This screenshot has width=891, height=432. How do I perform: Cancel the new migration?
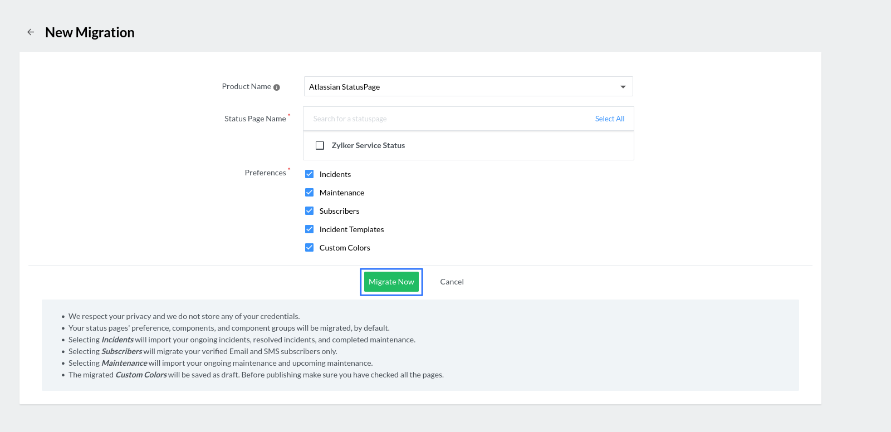click(x=452, y=282)
